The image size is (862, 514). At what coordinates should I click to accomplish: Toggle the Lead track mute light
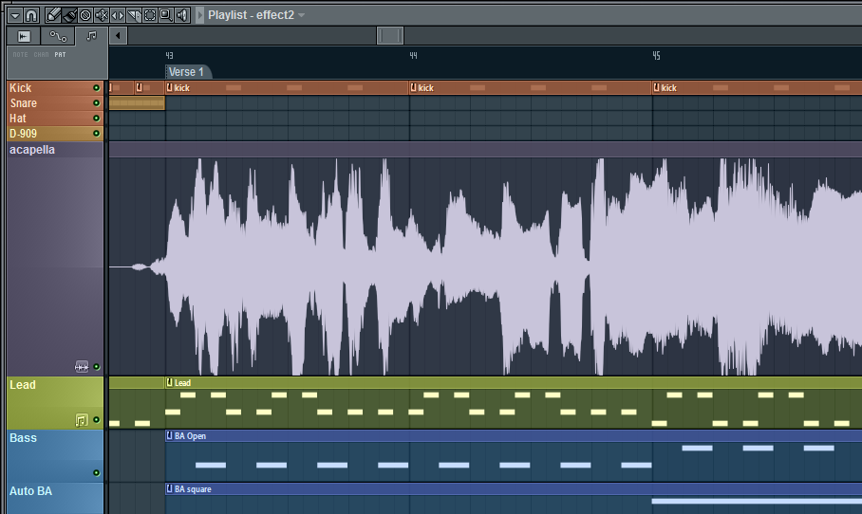click(96, 419)
